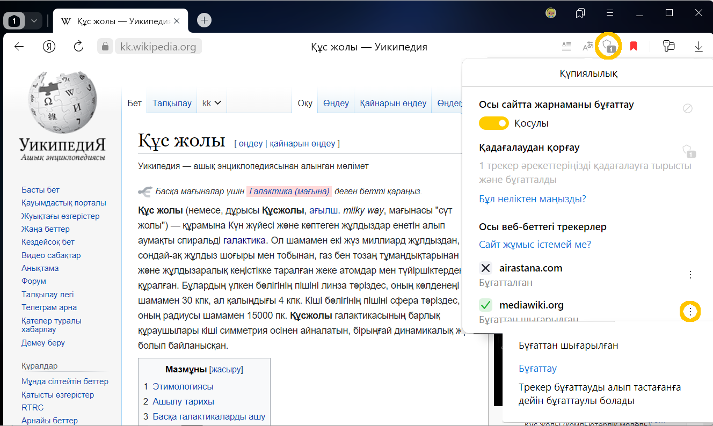Open the reader mode icon

tap(566, 47)
